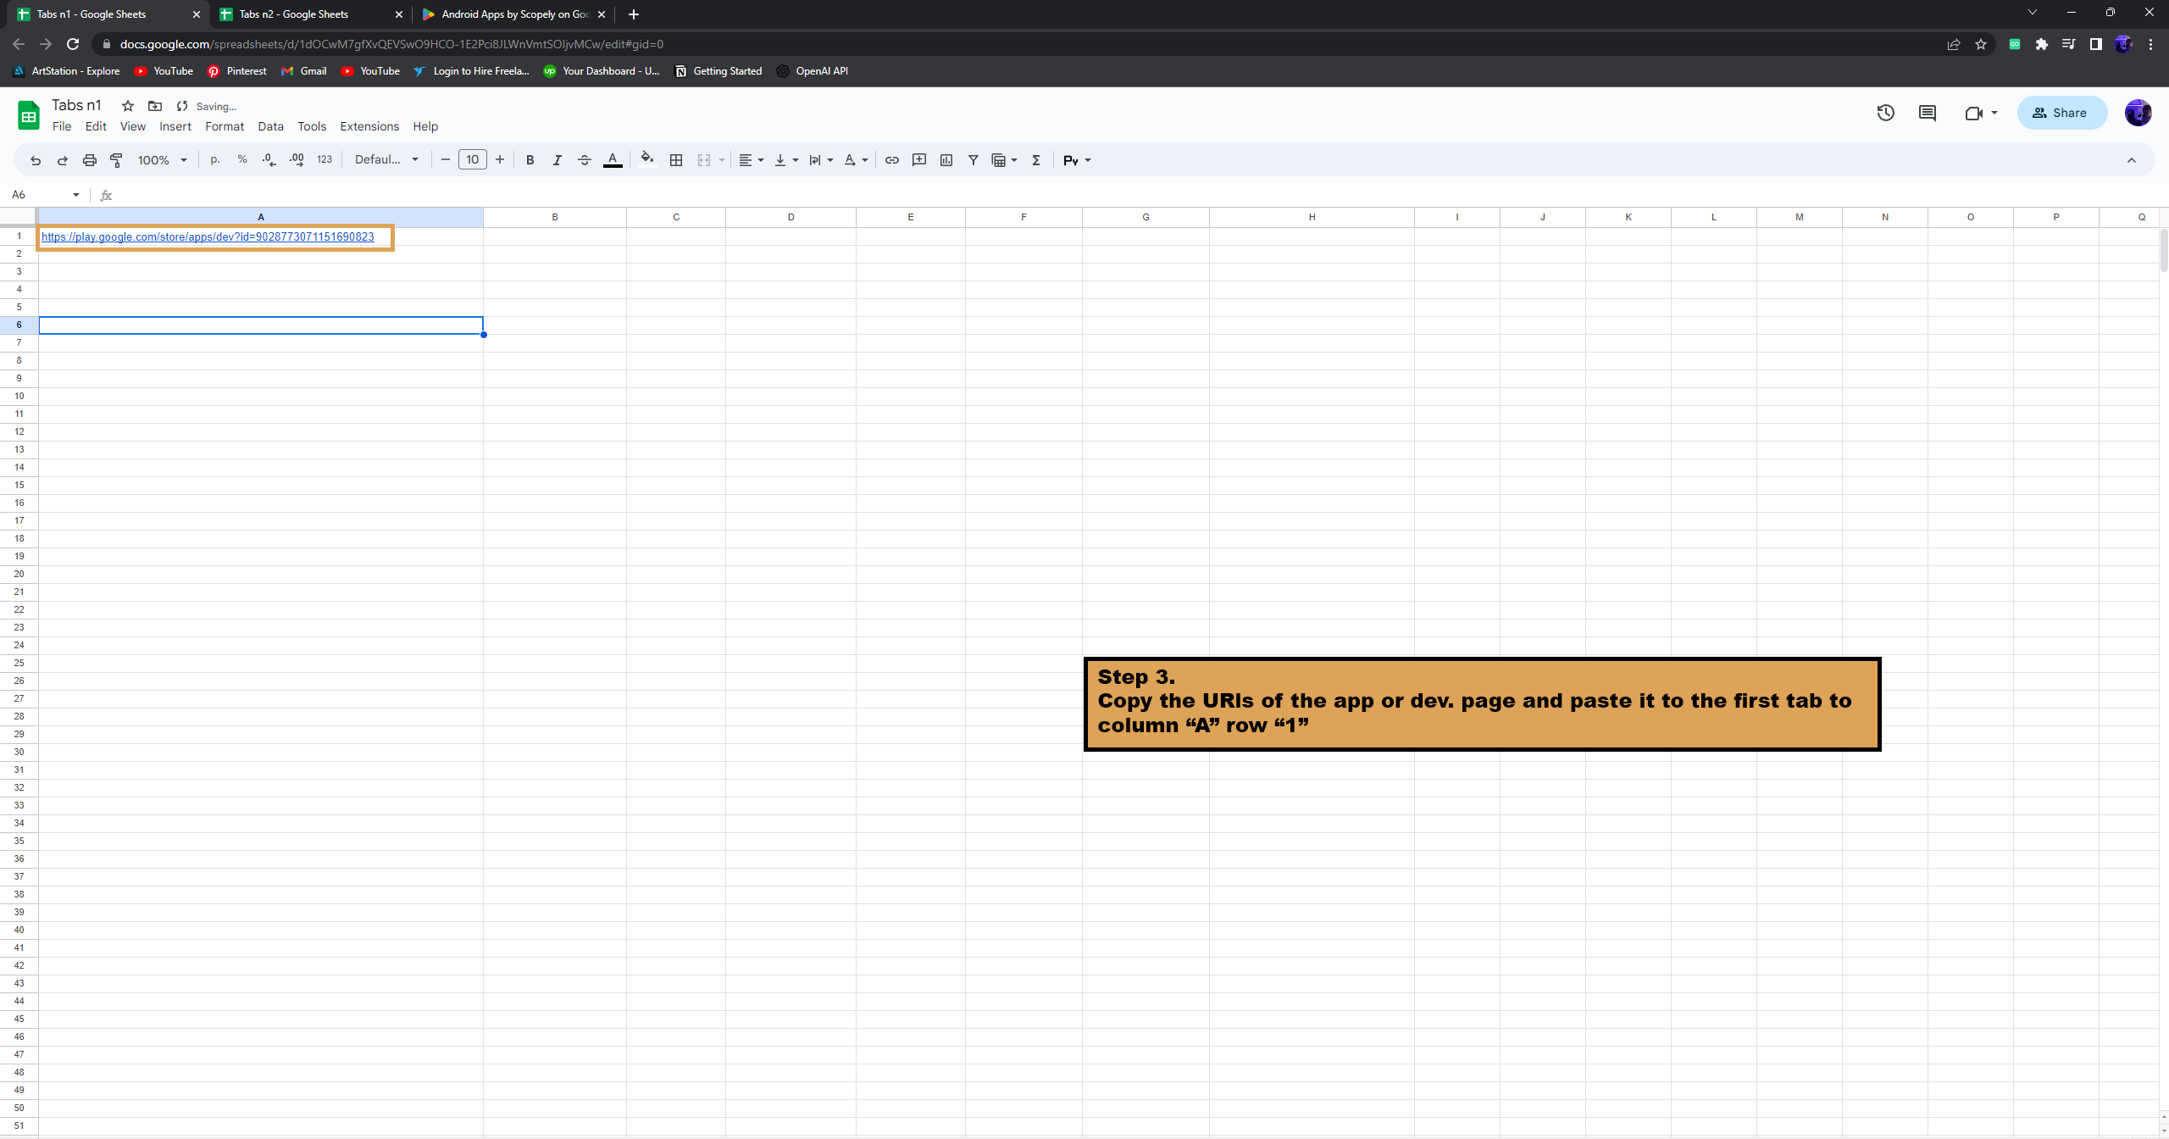2169x1139 pixels.
Task: Toggle strikethrough formatting
Action: (584, 160)
